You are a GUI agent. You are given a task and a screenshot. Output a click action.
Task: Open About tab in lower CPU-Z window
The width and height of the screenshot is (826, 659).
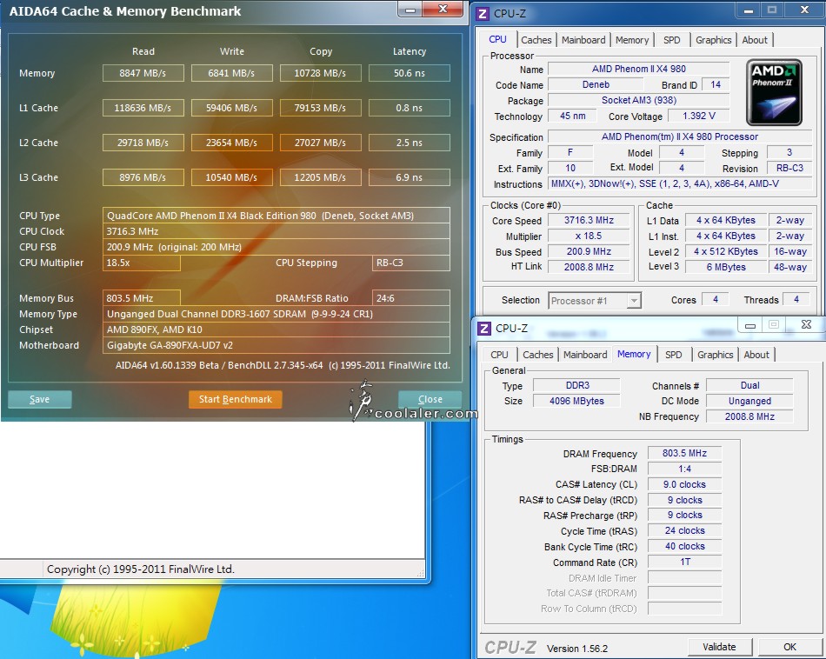pyautogui.click(x=756, y=355)
